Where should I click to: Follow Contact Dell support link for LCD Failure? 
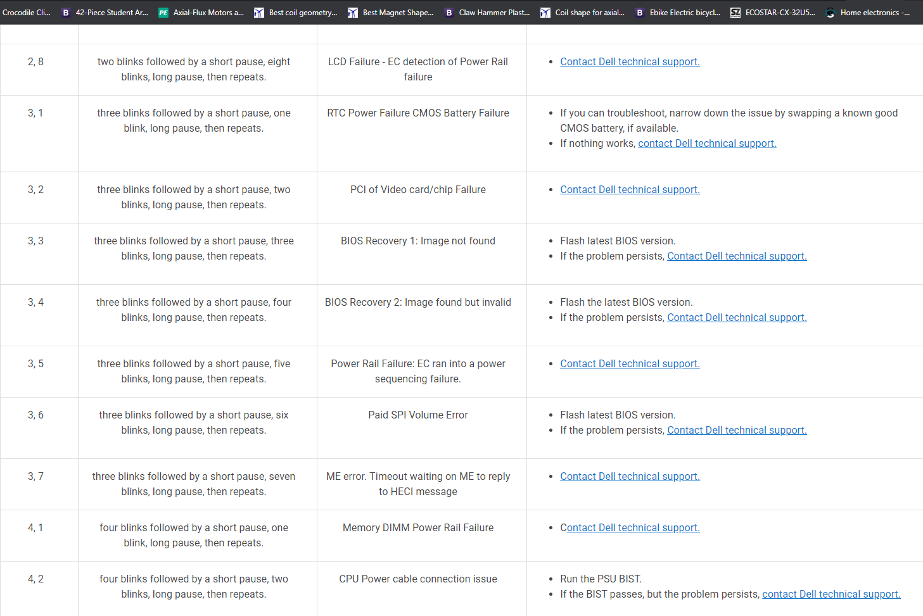pyautogui.click(x=630, y=61)
